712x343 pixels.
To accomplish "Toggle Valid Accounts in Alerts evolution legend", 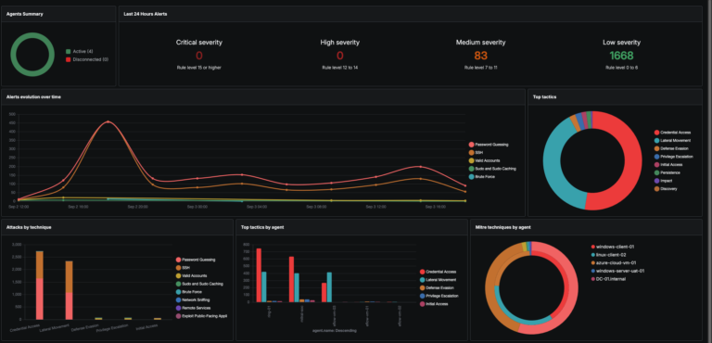I will 484,160.
